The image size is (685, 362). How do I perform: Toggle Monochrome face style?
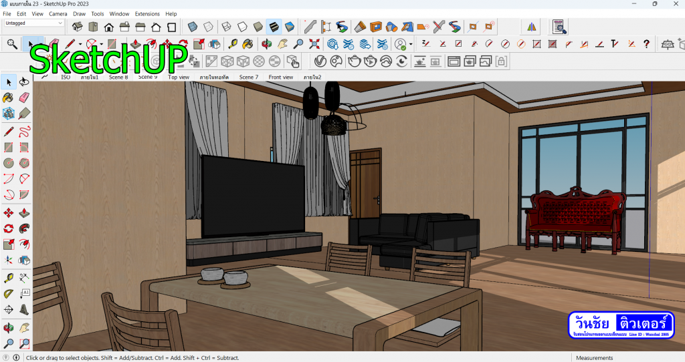tap(290, 27)
